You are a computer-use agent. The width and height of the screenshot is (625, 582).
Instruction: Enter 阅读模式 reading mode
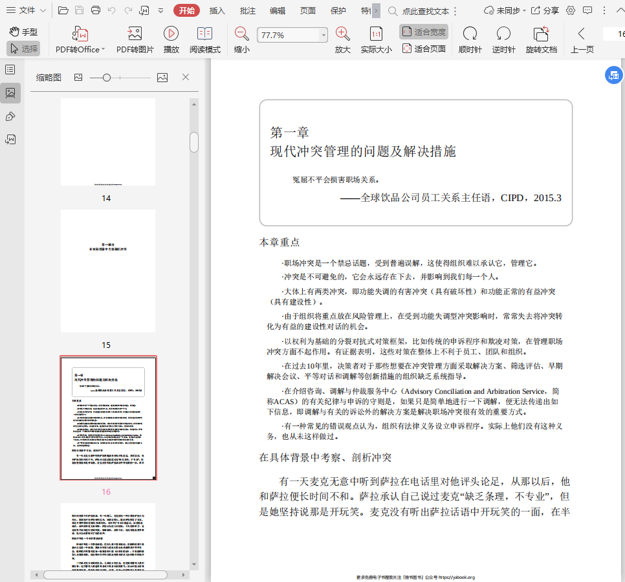click(x=205, y=39)
